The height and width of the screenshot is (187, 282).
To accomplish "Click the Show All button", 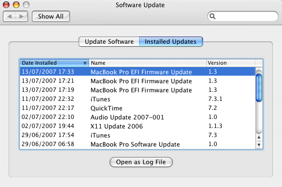I will pos(51,16).
